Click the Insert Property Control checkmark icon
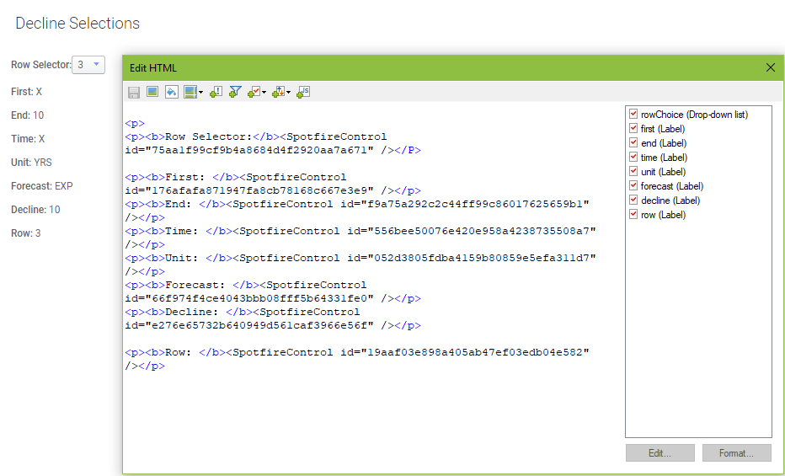 (x=254, y=92)
